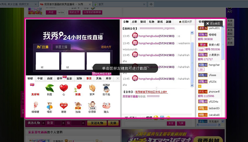
Task: Open the 豪华 gift category
Action: pos(59,78)
